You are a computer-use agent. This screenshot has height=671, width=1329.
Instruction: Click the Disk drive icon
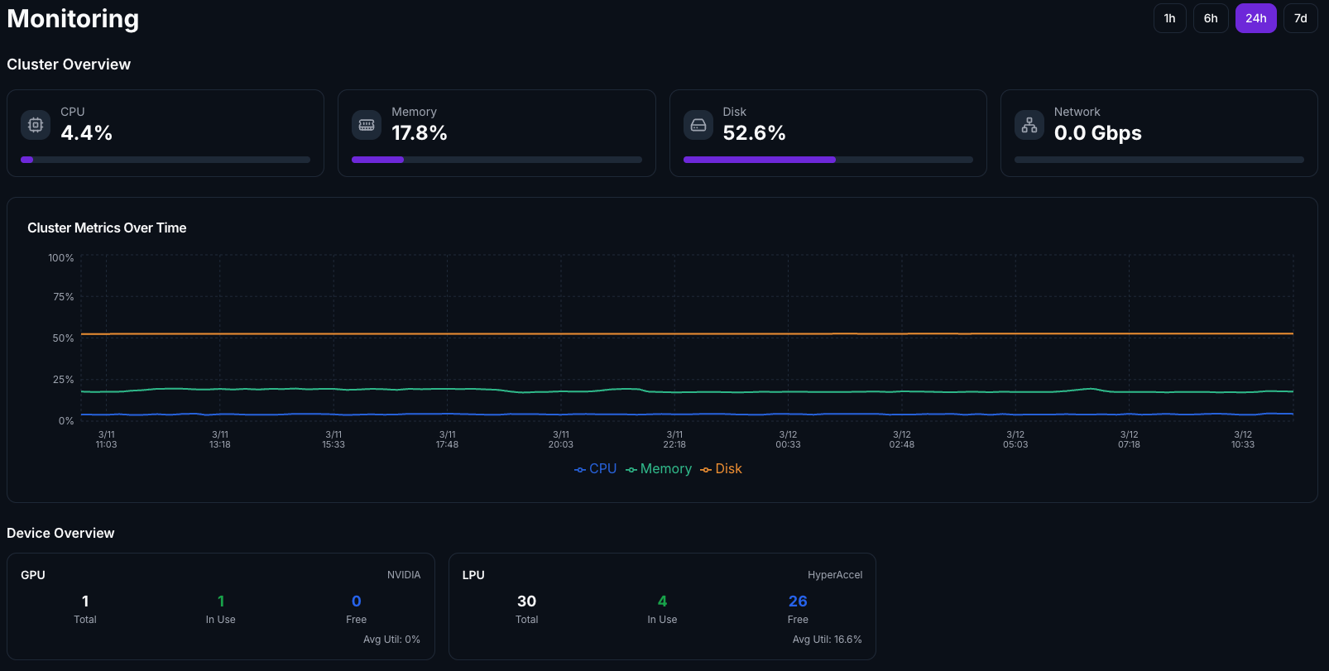point(698,125)
